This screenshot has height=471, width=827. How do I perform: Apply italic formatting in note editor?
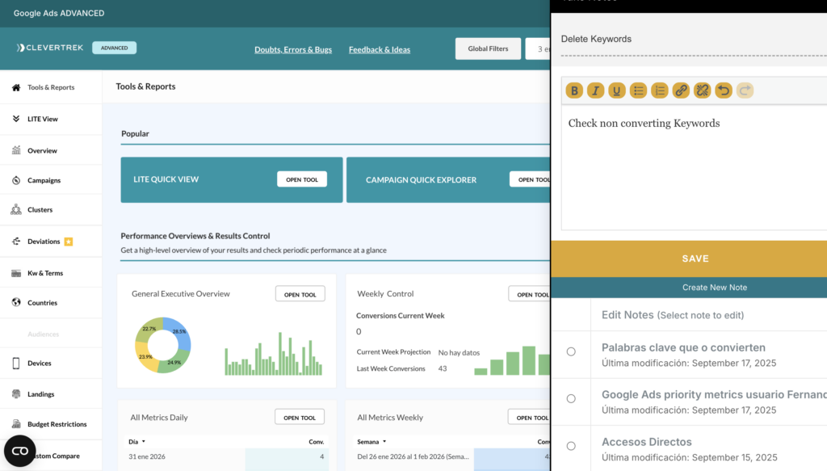596,90
